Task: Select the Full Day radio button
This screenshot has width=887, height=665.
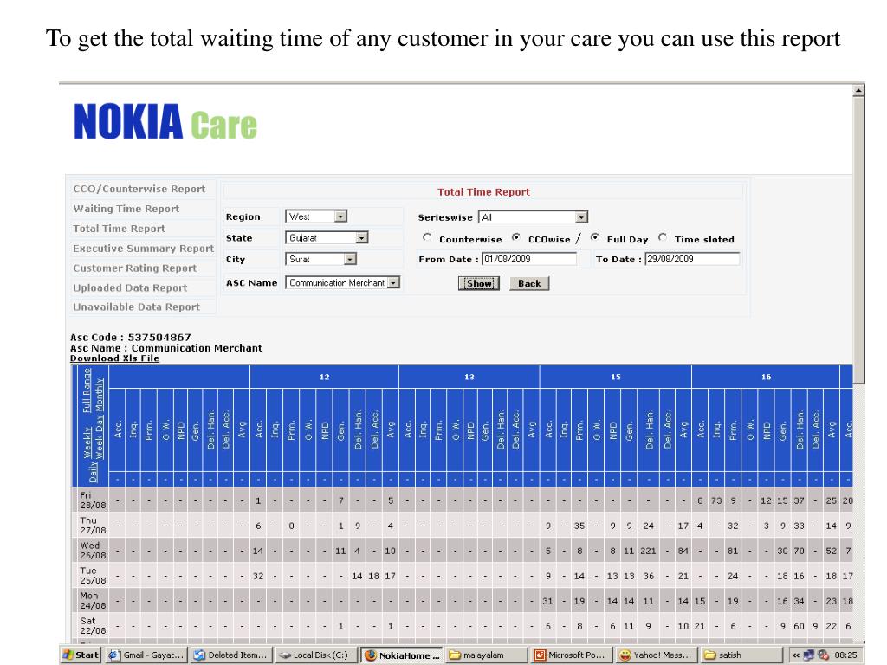Action: (x=594, y=237)
